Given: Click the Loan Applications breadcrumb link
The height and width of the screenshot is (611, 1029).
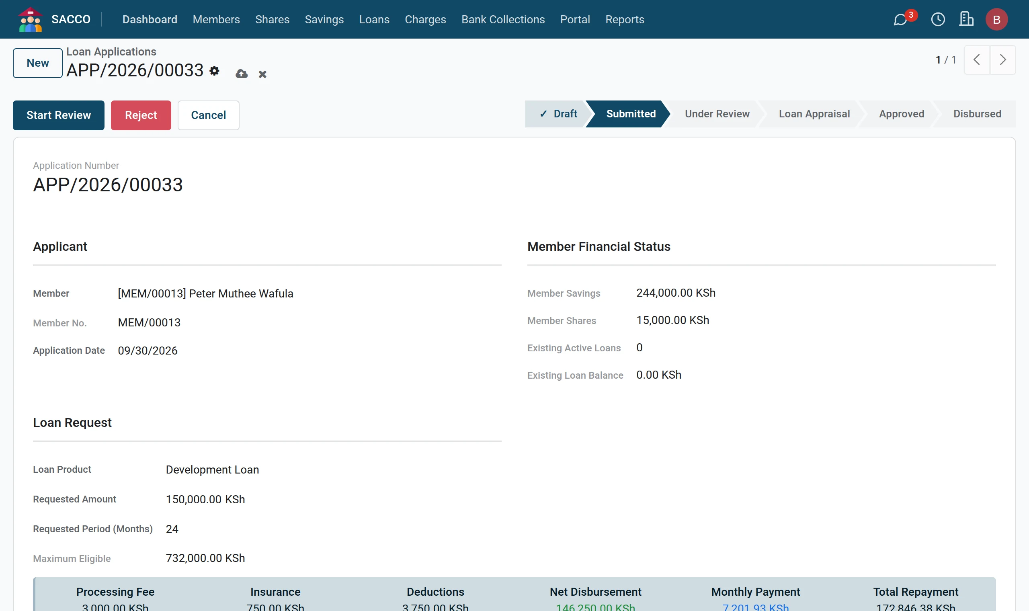Looking at the screenshot, I should coord(111,51).
